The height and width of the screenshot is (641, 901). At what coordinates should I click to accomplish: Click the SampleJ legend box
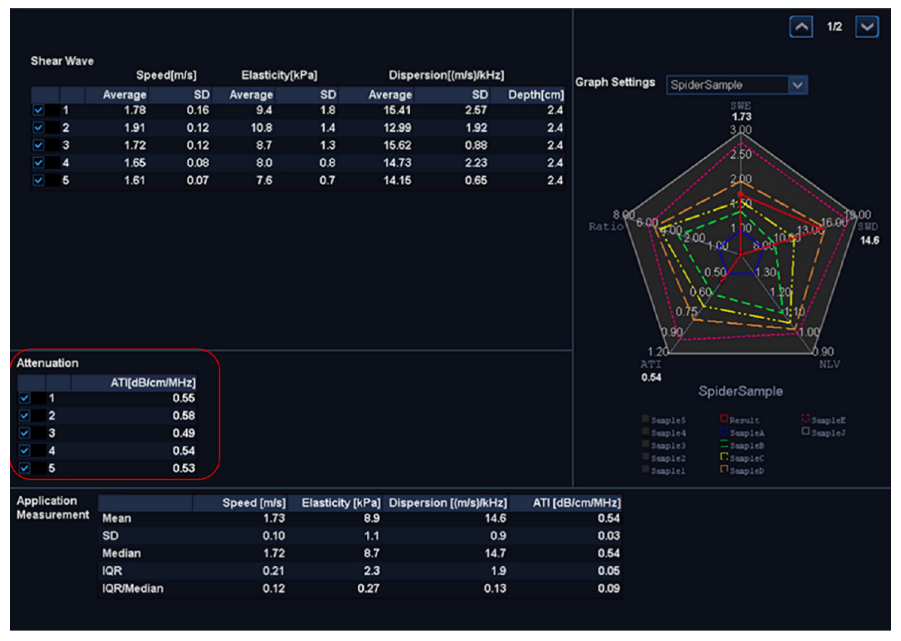point(805,431)
